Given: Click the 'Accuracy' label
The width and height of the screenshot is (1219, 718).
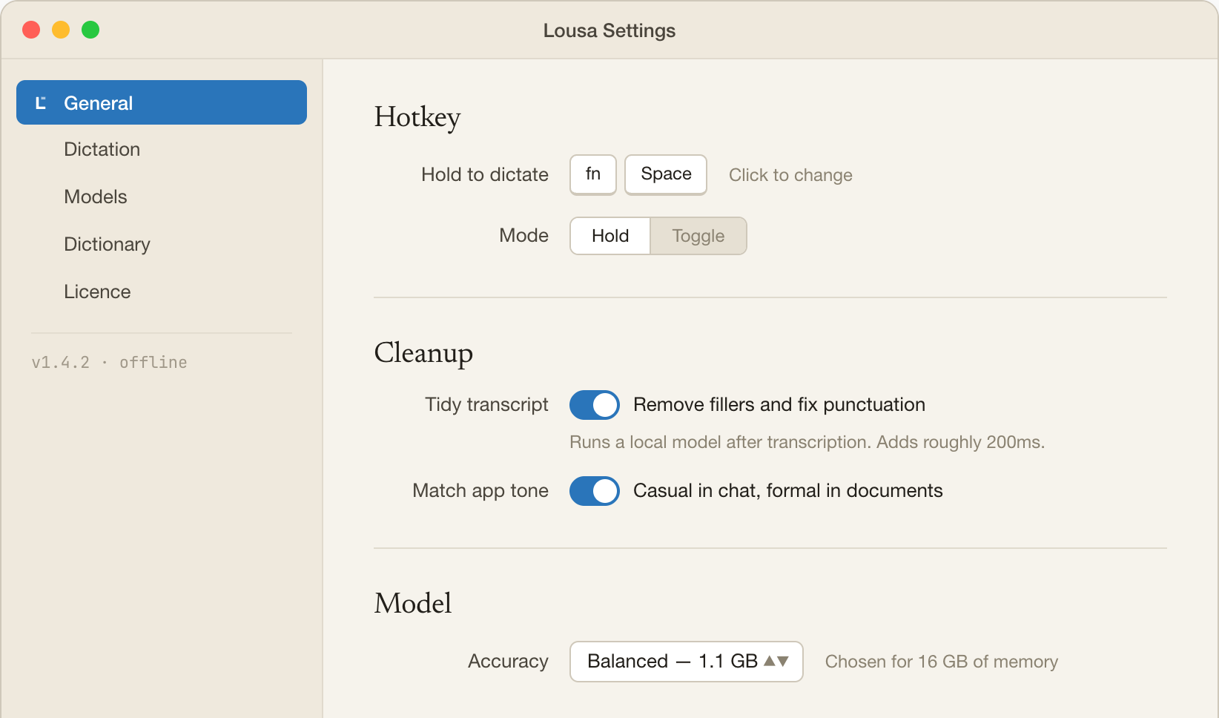Looking at the screenshot, I should coord(508,661).
